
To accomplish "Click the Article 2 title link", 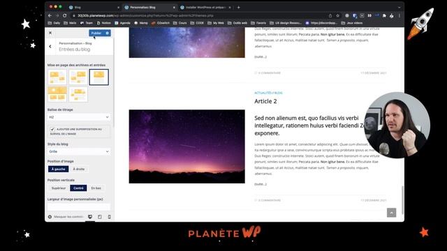I will point(265,101).
